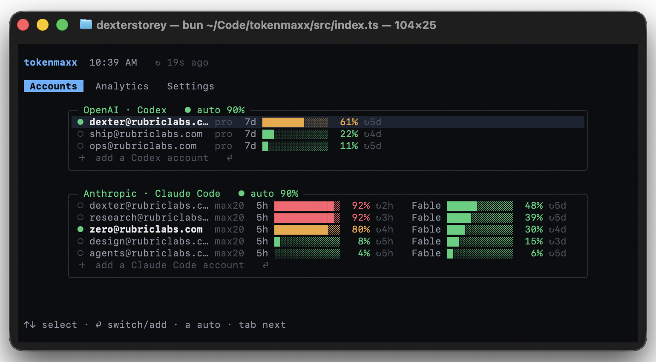Click refresh icon next to 19s ago

click(158, 63)
